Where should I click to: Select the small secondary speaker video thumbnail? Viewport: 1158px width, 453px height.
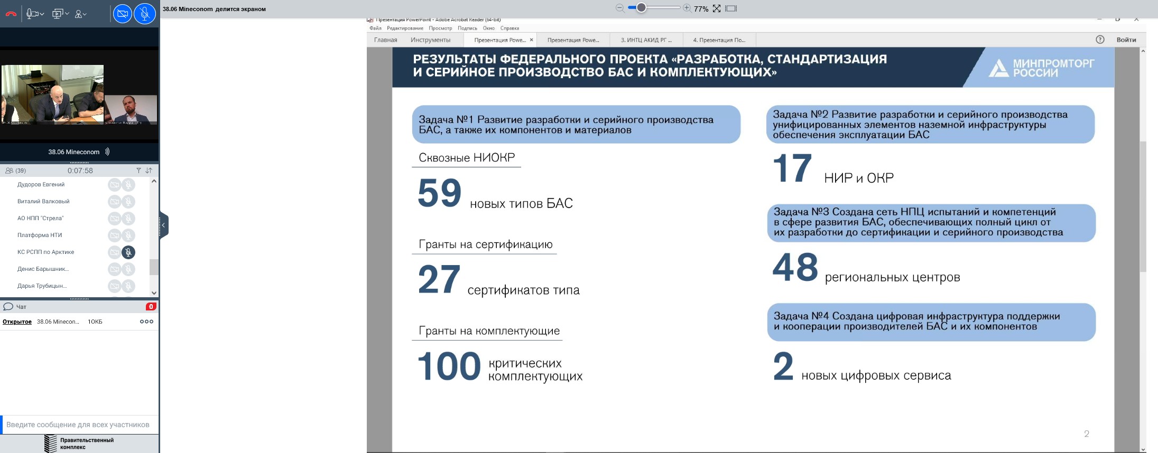point(131,109)
